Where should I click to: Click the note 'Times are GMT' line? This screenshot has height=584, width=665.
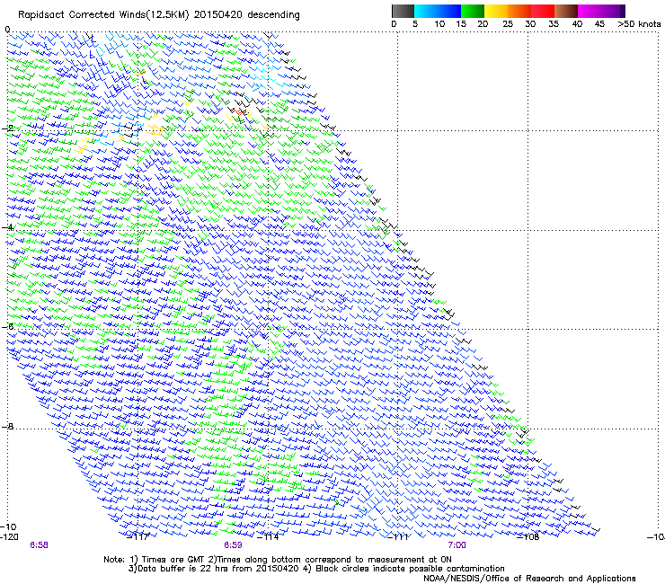tap(278, 560)
